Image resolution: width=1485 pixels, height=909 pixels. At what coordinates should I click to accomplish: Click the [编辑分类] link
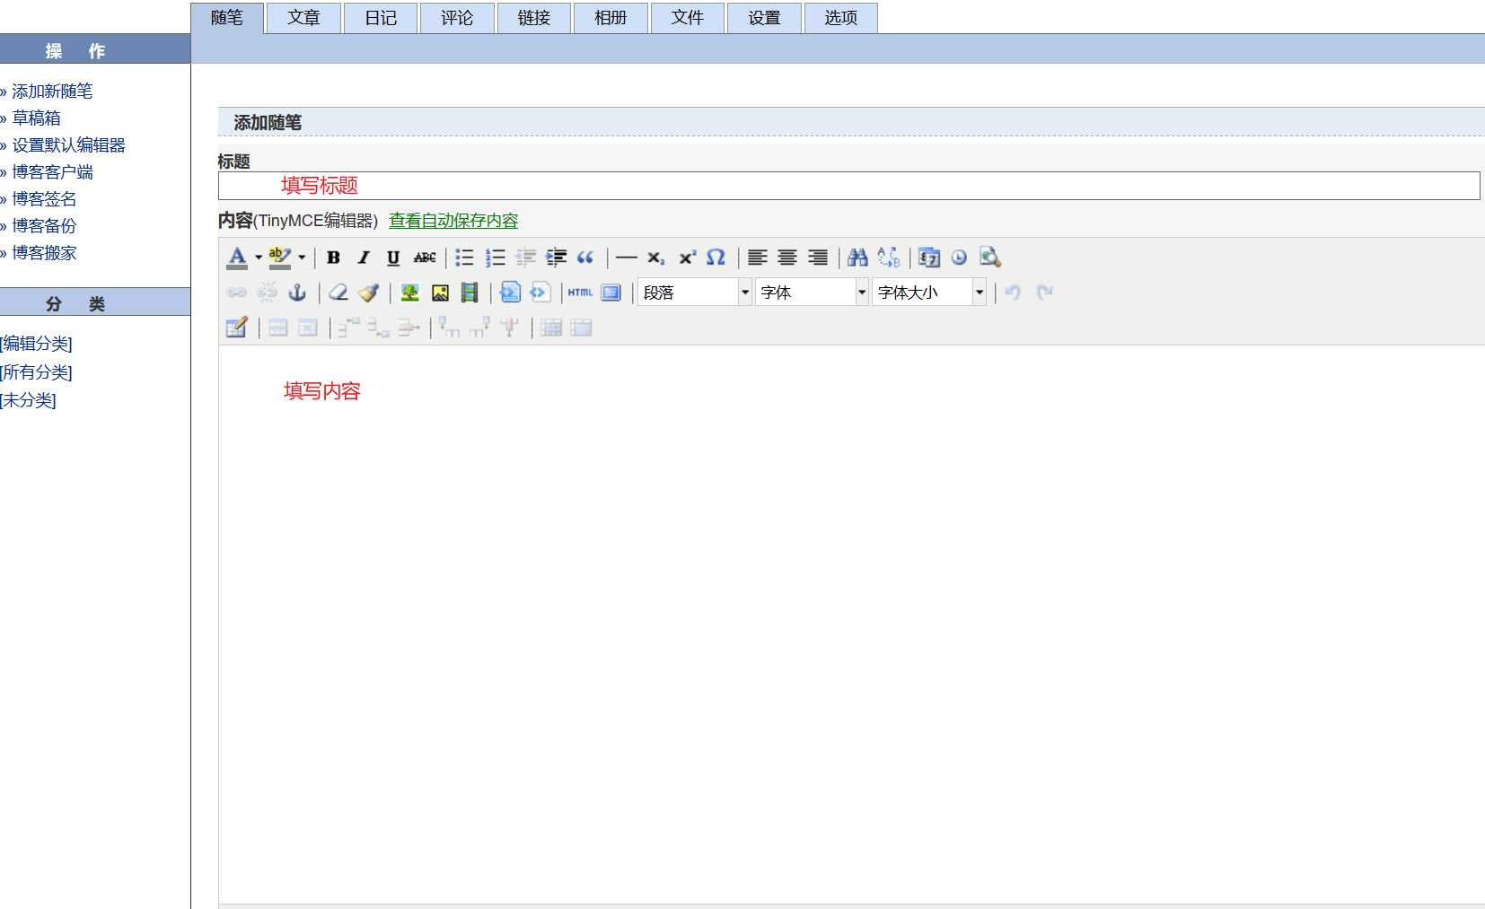pyautogui.click(x=36, y=344)
